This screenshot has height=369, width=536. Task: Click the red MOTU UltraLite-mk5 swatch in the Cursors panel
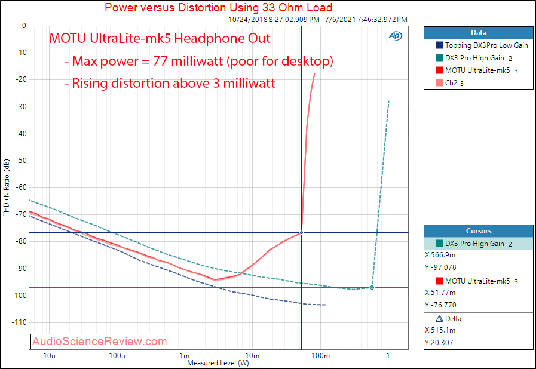439,281
